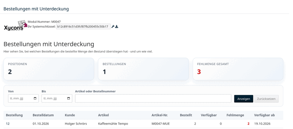Click the Verfügbar ab column header

pos(264,115)
